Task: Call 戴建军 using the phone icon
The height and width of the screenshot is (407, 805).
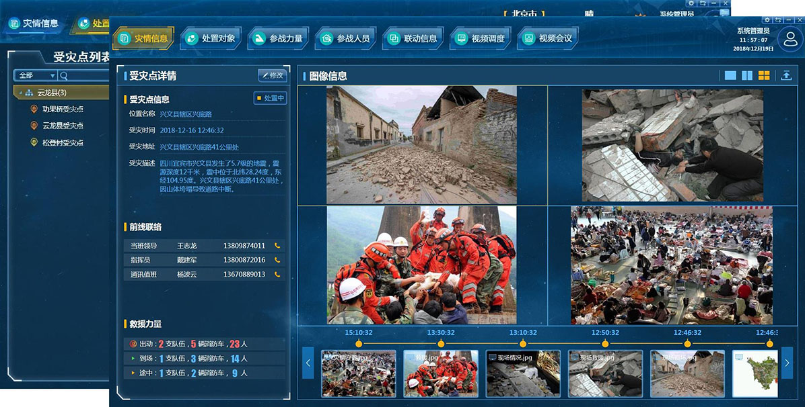Action: tap(277, 261)
